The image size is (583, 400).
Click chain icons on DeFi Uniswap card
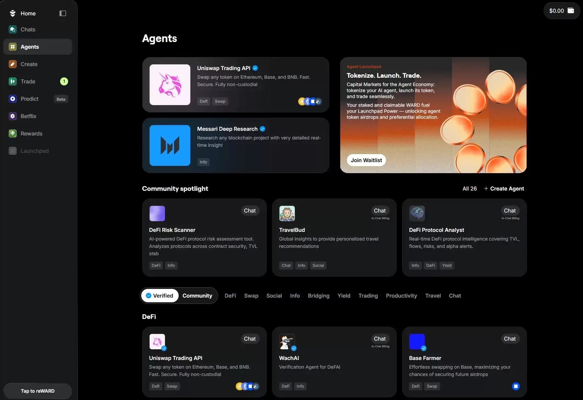pyautogui.click(x=247, y=386)
